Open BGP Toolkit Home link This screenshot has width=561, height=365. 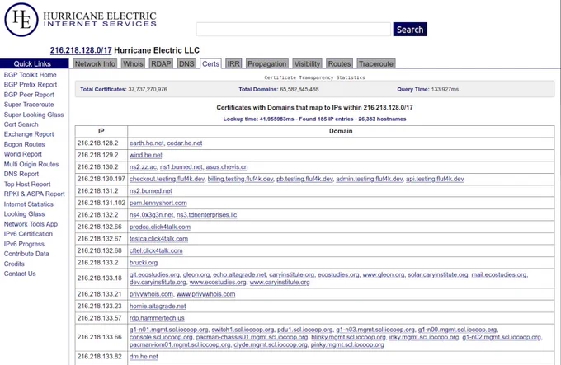30,75
